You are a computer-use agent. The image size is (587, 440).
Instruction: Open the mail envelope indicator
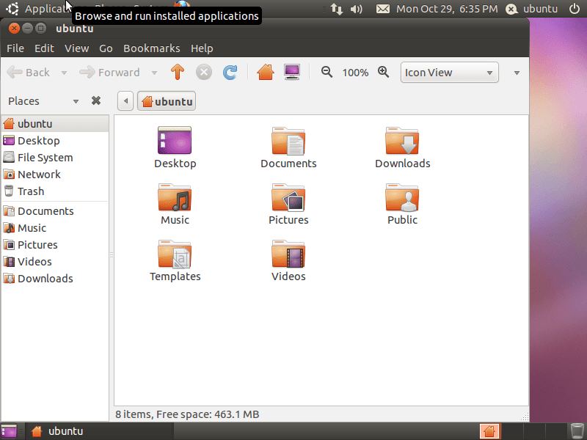tap(382, 9)
